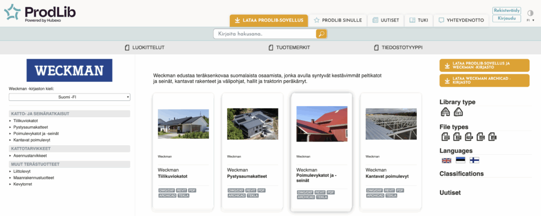Open the Pystysaumakatteet aerial thumbnail

253,124
